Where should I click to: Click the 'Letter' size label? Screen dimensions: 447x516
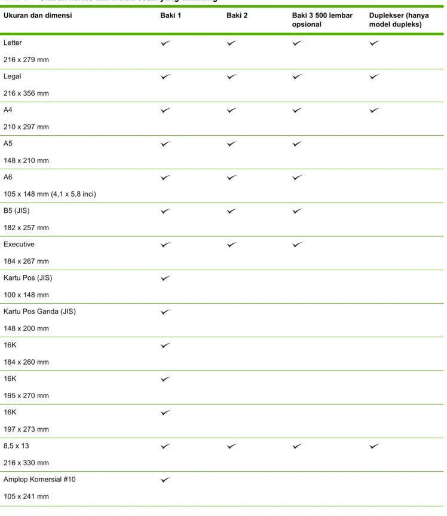[x=13, y=43]
